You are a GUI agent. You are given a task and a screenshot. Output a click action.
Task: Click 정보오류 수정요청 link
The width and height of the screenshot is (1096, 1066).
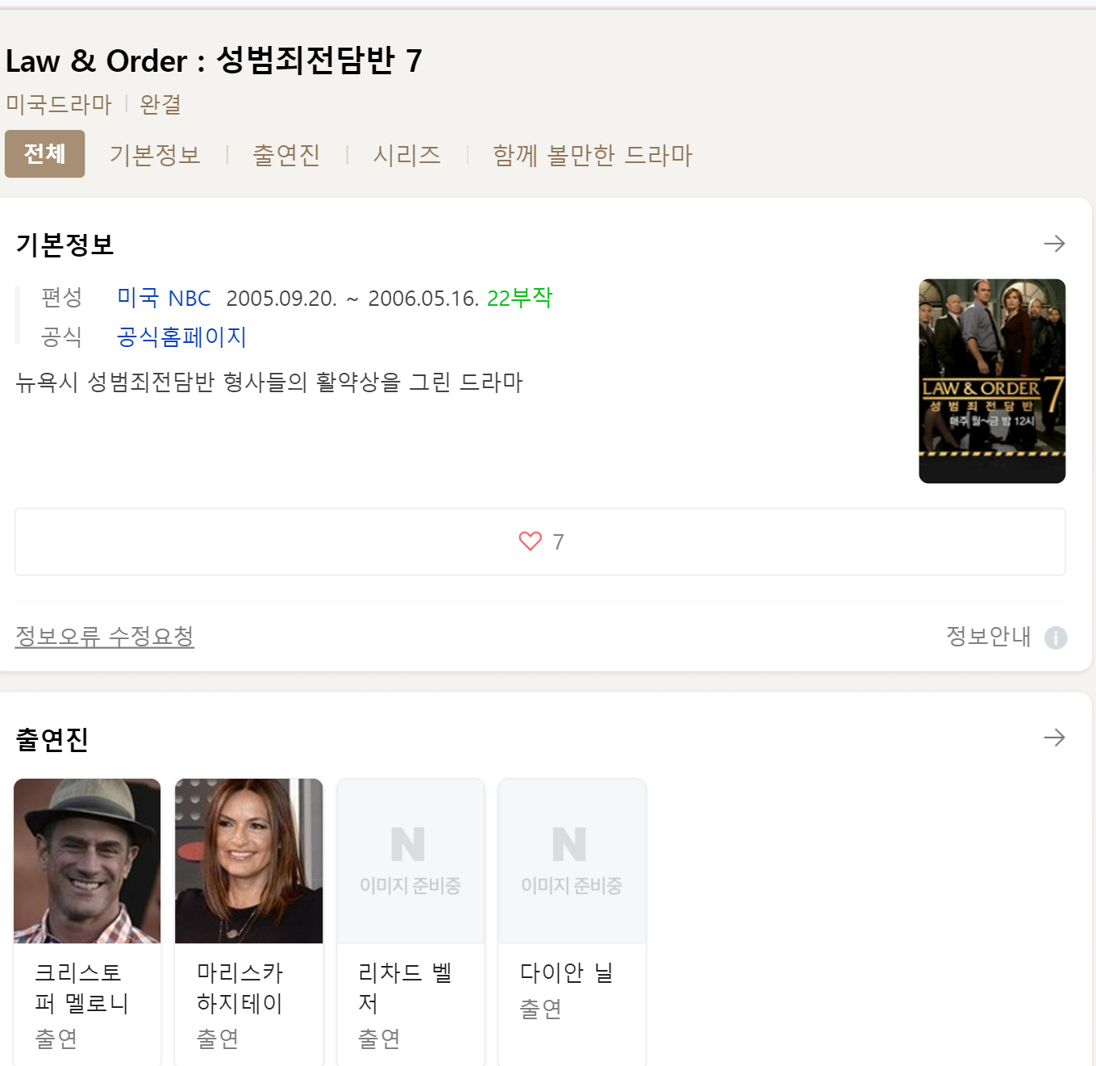coord(105,636)
